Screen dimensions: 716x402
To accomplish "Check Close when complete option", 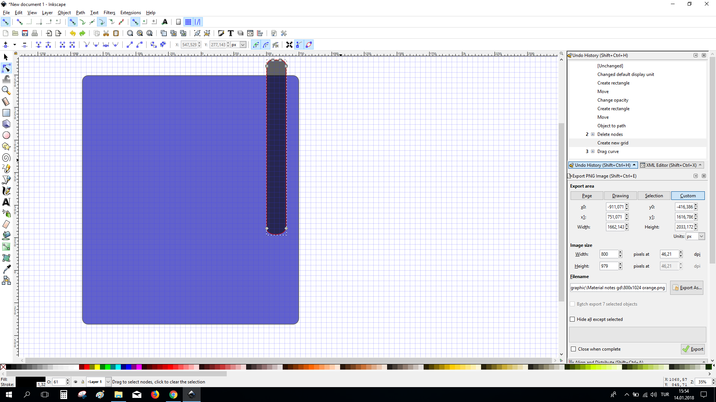I will (x=574, y=349).
